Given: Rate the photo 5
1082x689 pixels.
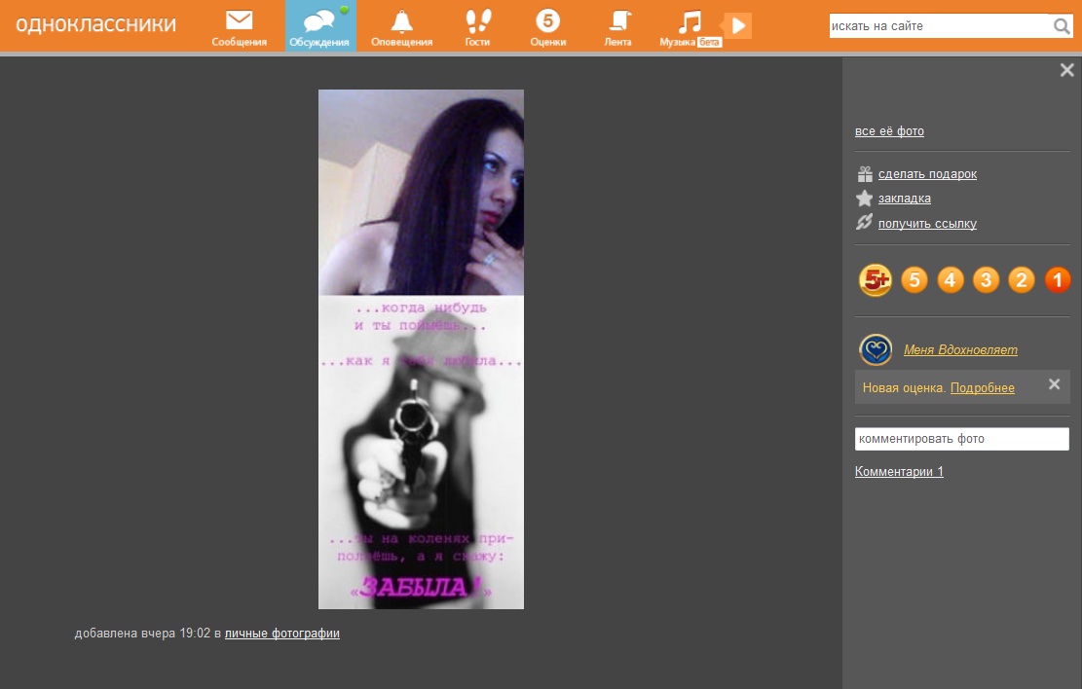Looking at the screenshot, I should [x=914, y=280].
